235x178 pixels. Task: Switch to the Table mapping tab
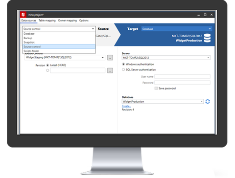(x=47, y=21)
